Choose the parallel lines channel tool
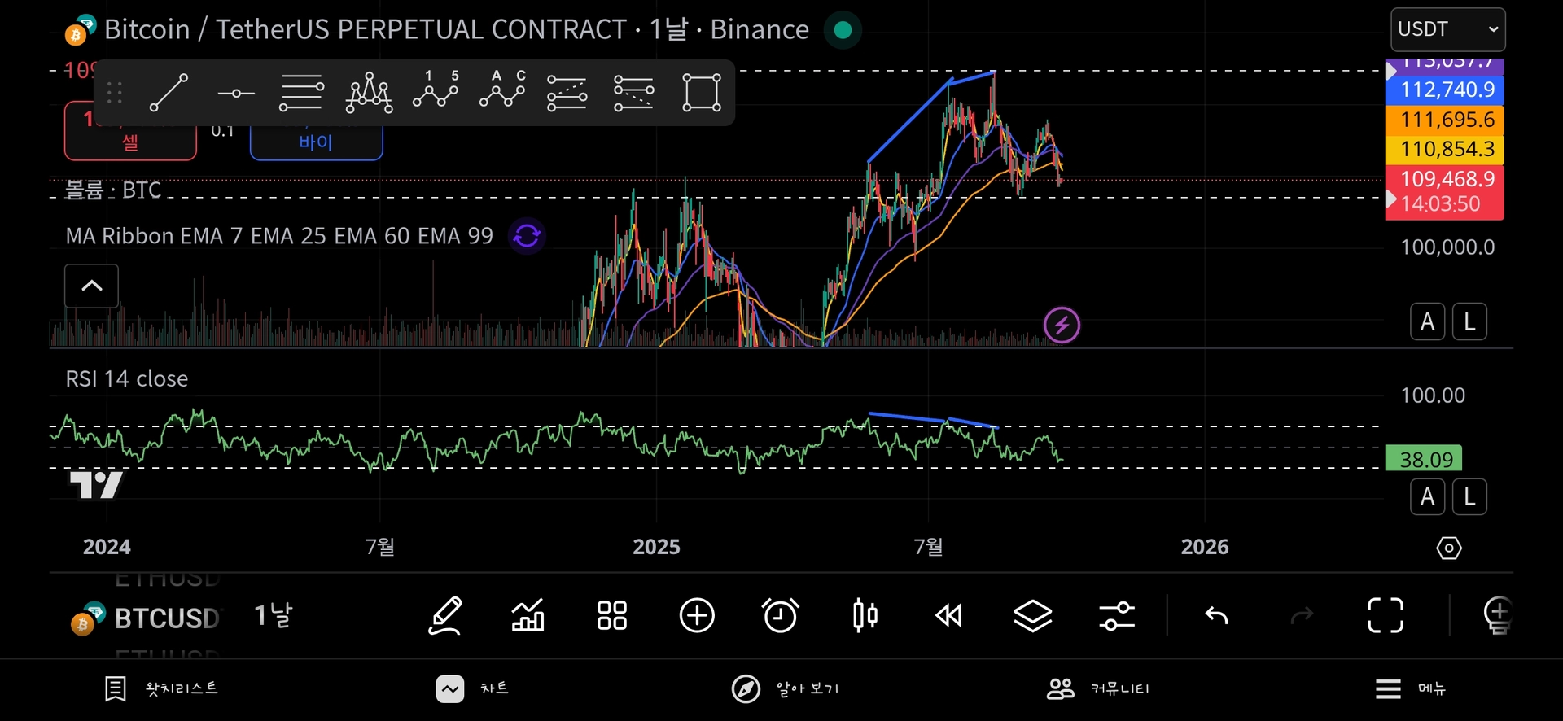The width and height of the screenshot is (1563, 721). tap(301, 93)
